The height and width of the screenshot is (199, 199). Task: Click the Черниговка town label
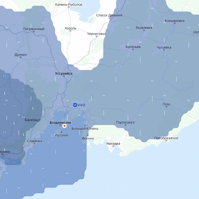(x=97, y=34)
